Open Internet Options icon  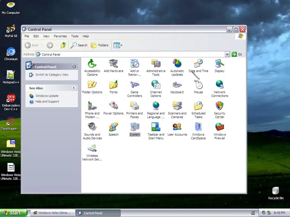pos(156,89)
